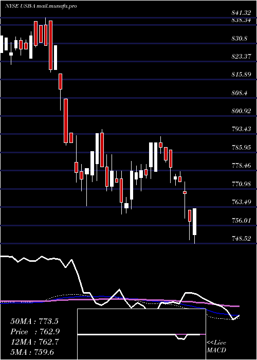Click the 823.37 price axis label

coord(241,57)
